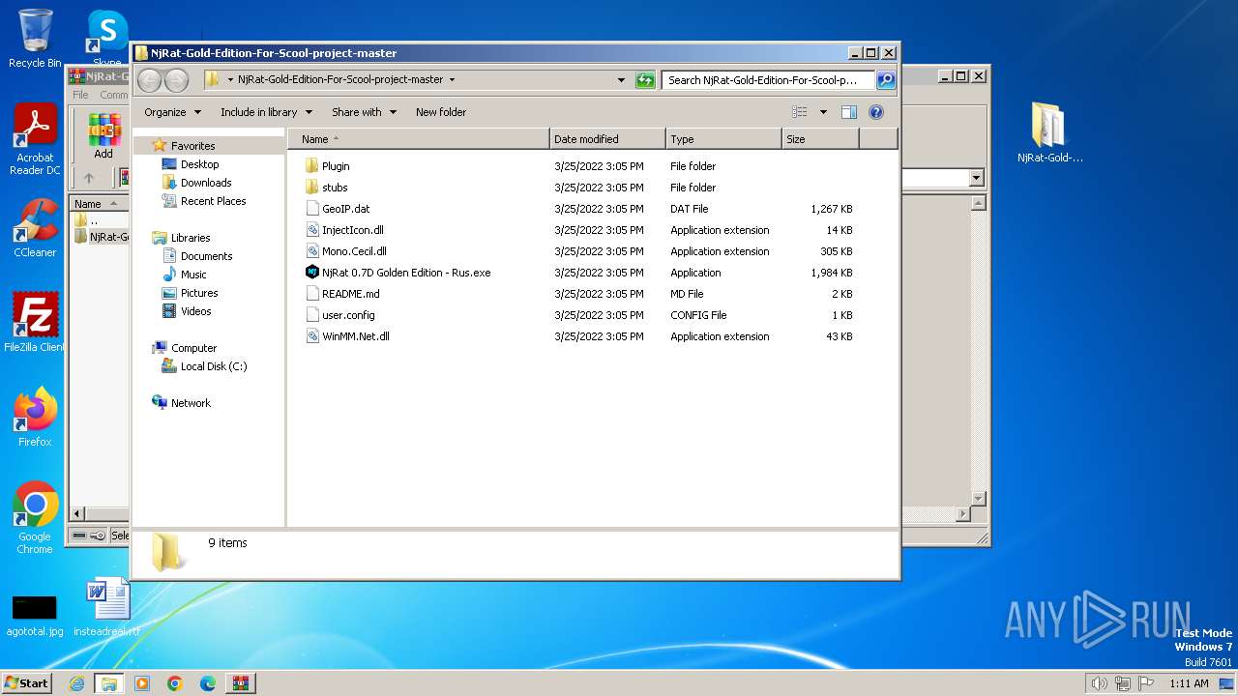The height and width of the screenshot is (696, 1238).
Task: Open Network in navigation pane
Action: (x=191, y=403)
